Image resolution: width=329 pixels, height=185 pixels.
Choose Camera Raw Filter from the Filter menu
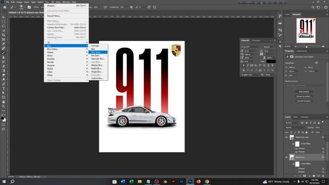tap(66, 27)
